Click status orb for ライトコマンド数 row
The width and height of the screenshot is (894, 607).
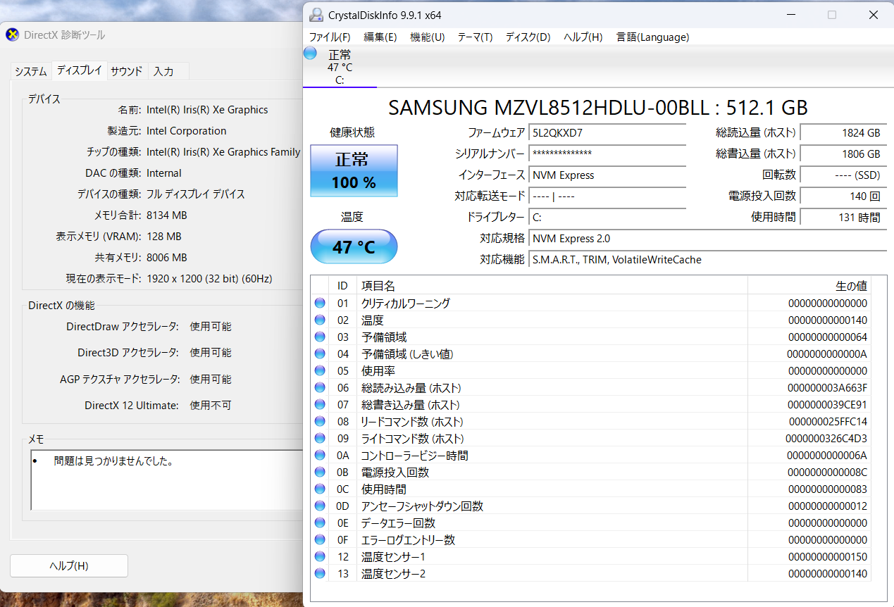point(320,438)
